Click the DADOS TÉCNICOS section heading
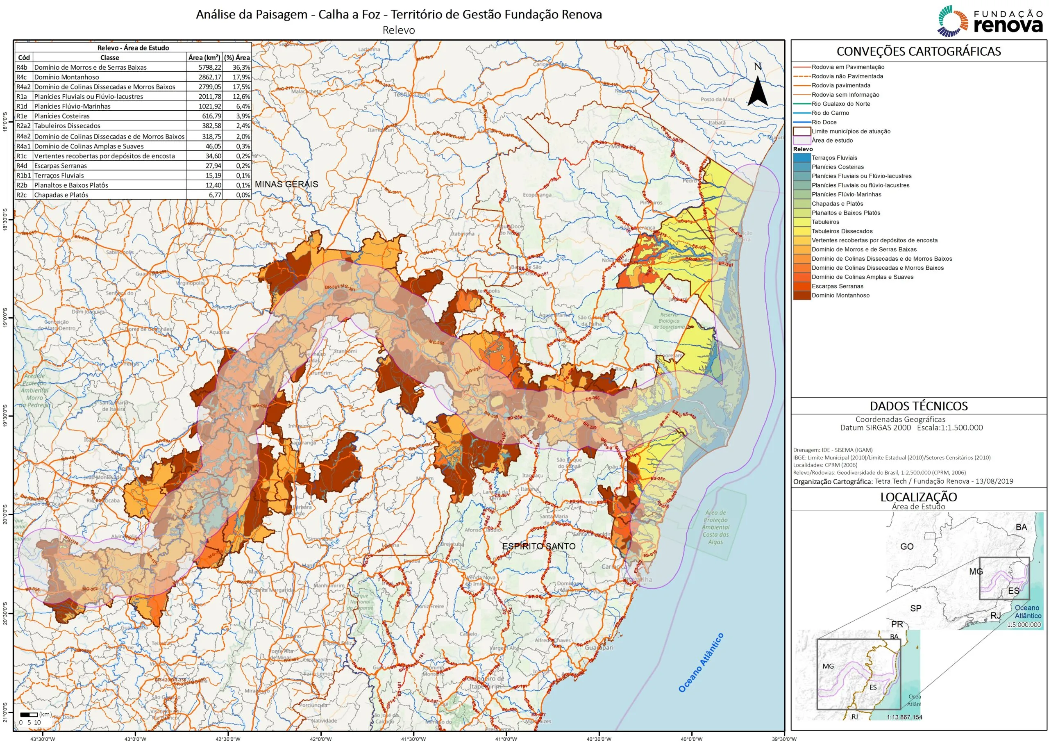This screenshot has width=1049, height=742. pos(918,406)
